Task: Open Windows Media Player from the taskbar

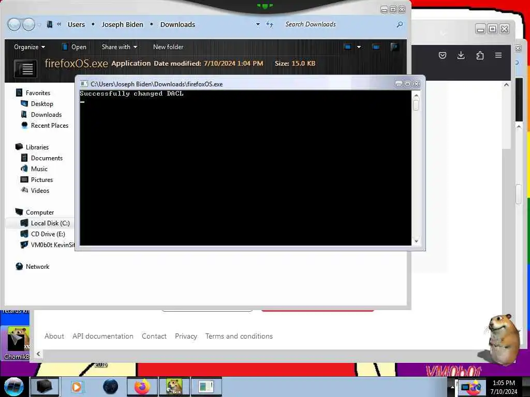Action: coord(77,387)
